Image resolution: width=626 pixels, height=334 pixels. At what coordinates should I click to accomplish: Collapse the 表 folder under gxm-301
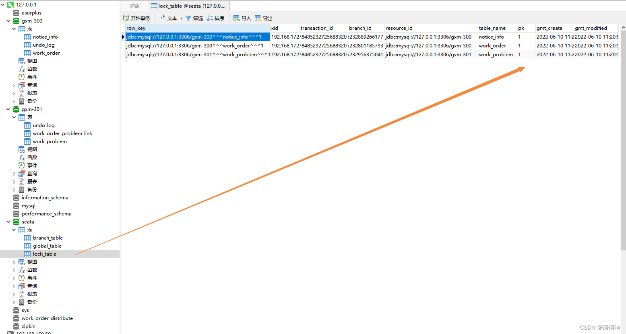point(14,117)
